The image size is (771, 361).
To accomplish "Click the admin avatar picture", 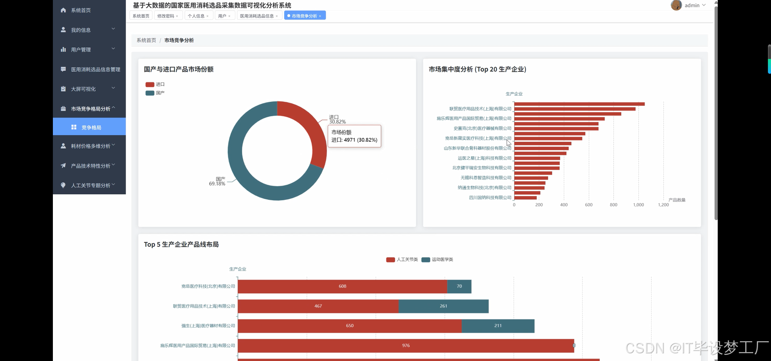I will 676,5.
